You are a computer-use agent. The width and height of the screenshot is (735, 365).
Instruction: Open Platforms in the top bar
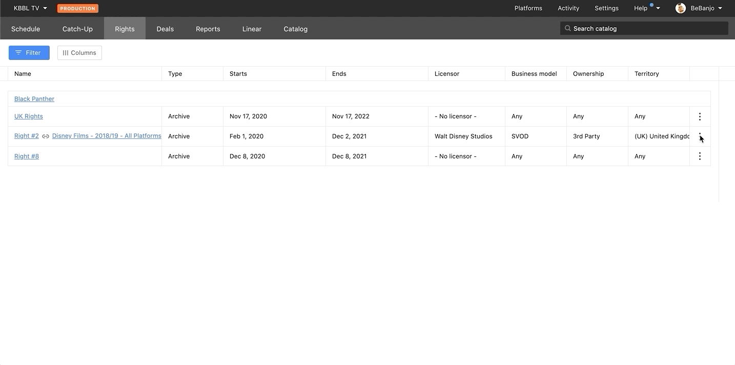pos(528,8)
